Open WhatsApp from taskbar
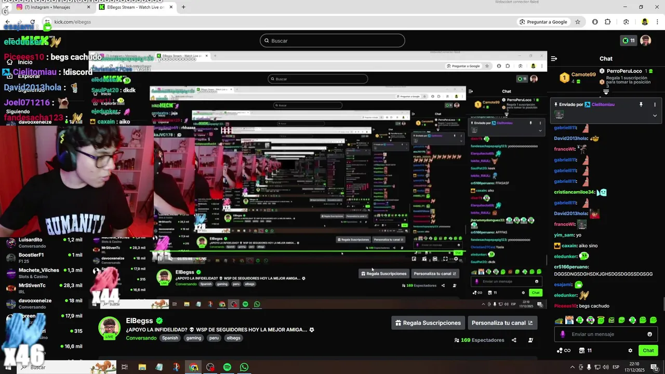This screenshot has height=374, width=665. tap(244, 367)
